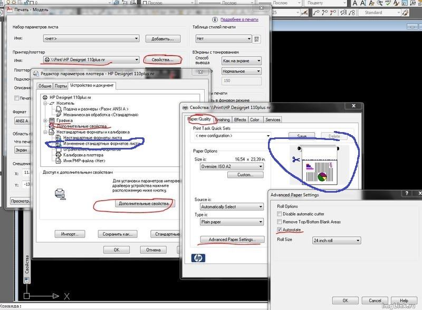The width and height of the screenshot is (422, 310).
Task: Click the Механическая обработка tree icon
Action: click(59, 115)
